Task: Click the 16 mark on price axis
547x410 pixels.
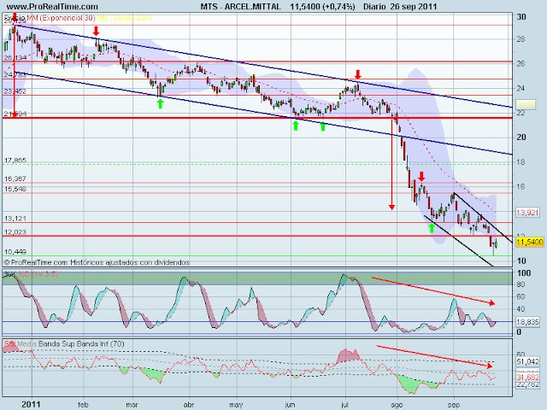Action: tap(521, 186)
